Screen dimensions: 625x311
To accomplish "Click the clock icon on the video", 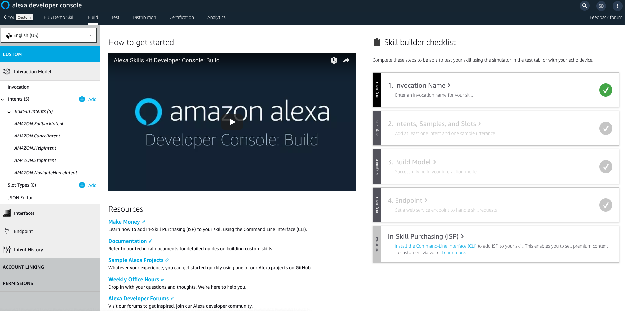I will pos(334,60).
